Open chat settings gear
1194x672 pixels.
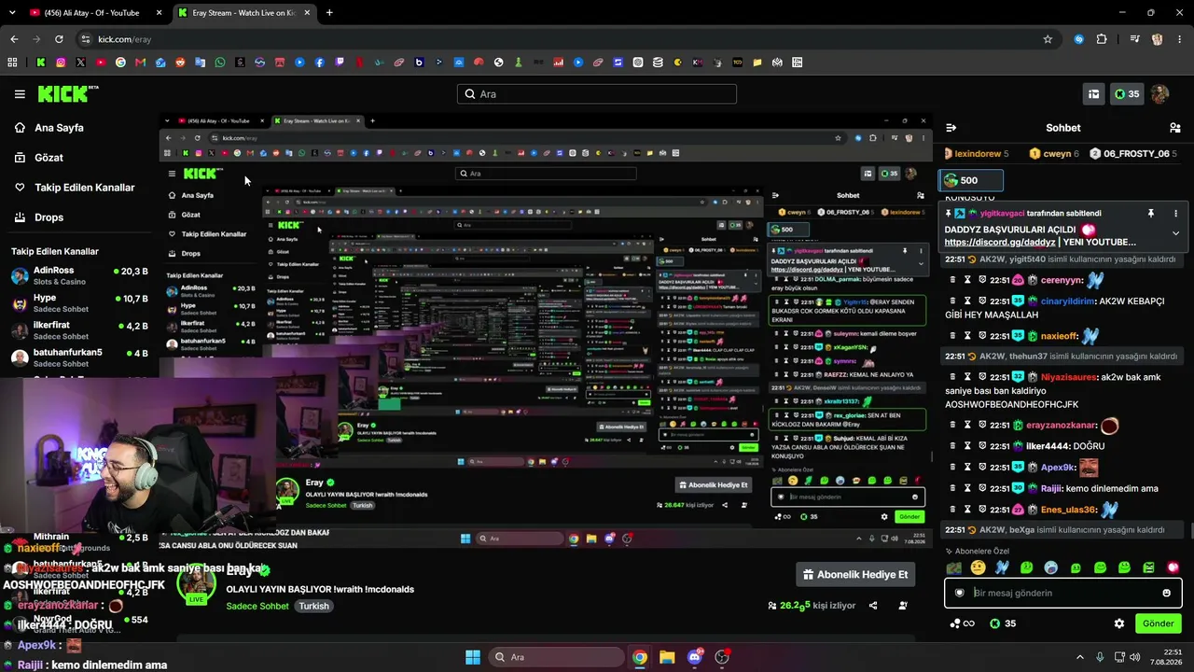tap(1119, 623)
